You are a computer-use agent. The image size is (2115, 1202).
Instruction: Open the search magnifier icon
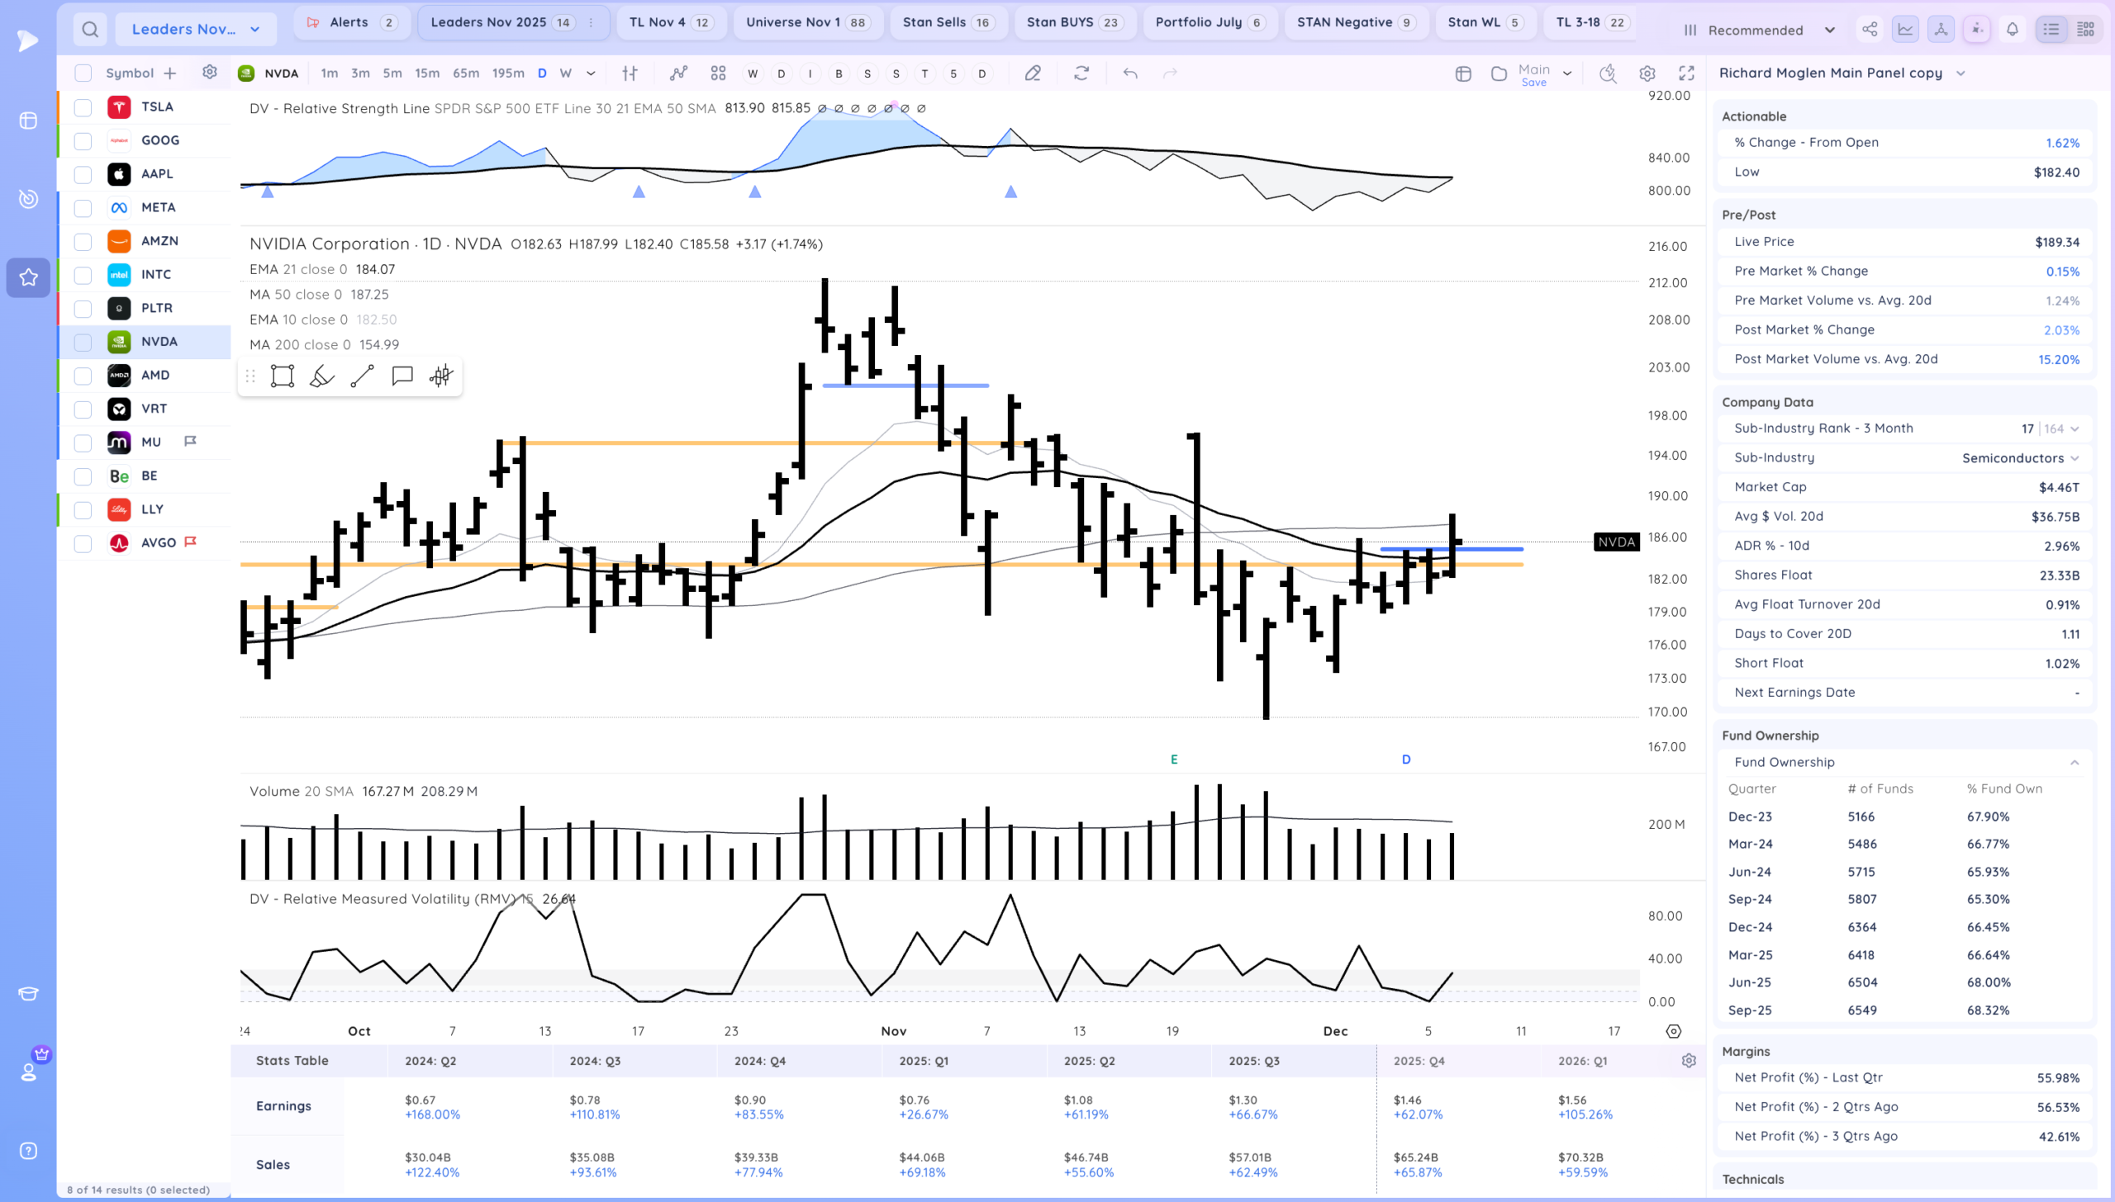(x=90, y=30)
